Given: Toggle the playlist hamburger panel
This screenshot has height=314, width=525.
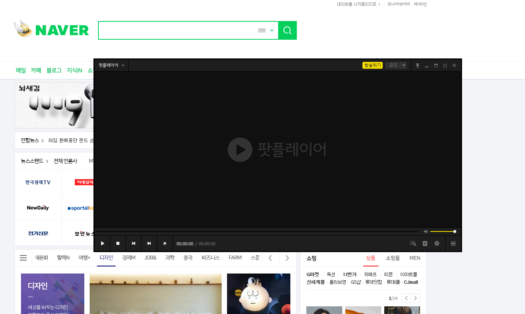Looking at the screenshot, I should point(453,243).
